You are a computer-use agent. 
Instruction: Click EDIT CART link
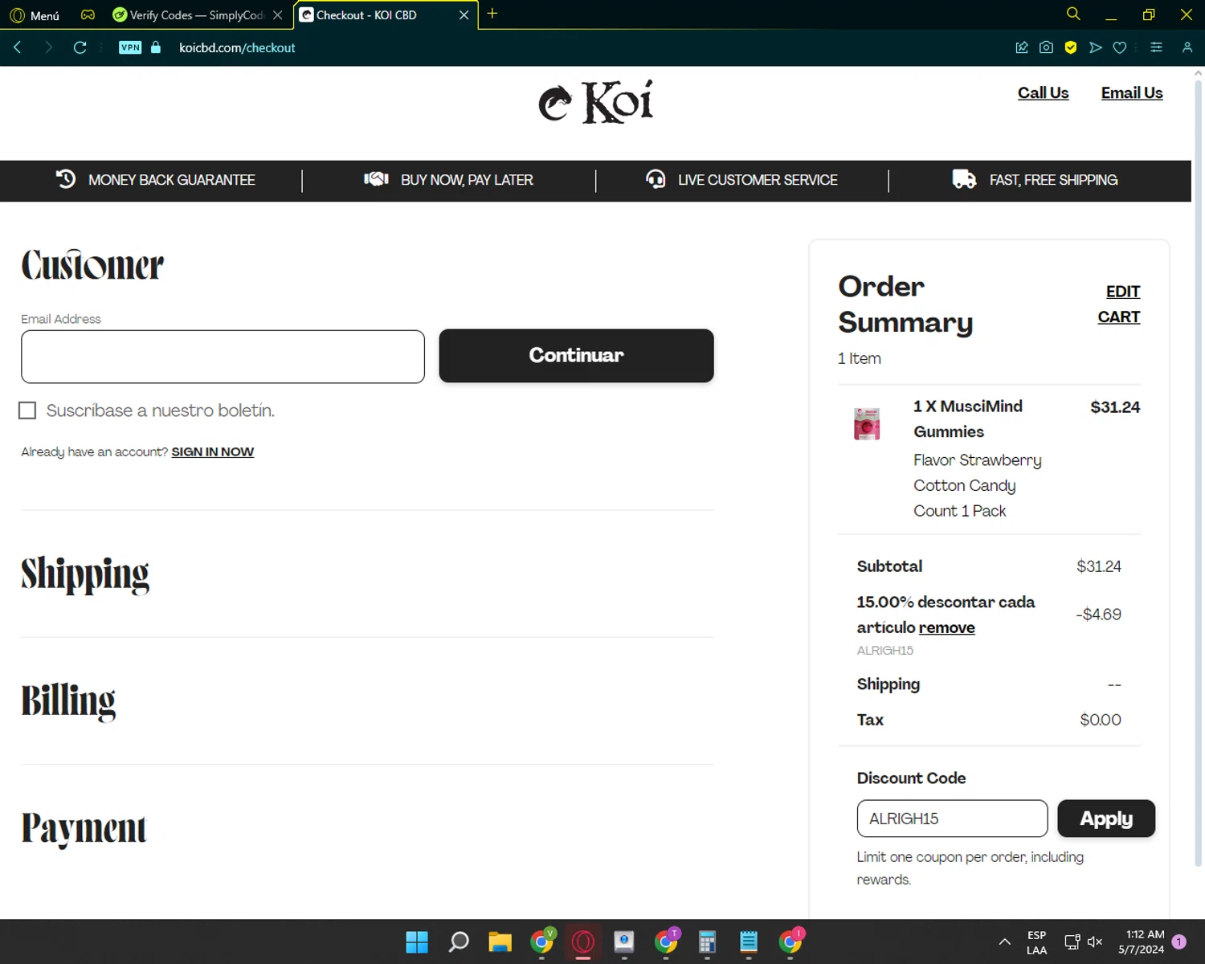[1119, 304]
